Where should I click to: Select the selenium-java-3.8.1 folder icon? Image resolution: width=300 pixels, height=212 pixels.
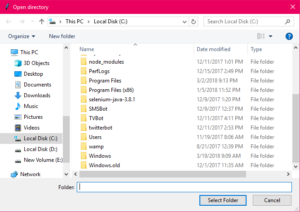tap(84, 100)
